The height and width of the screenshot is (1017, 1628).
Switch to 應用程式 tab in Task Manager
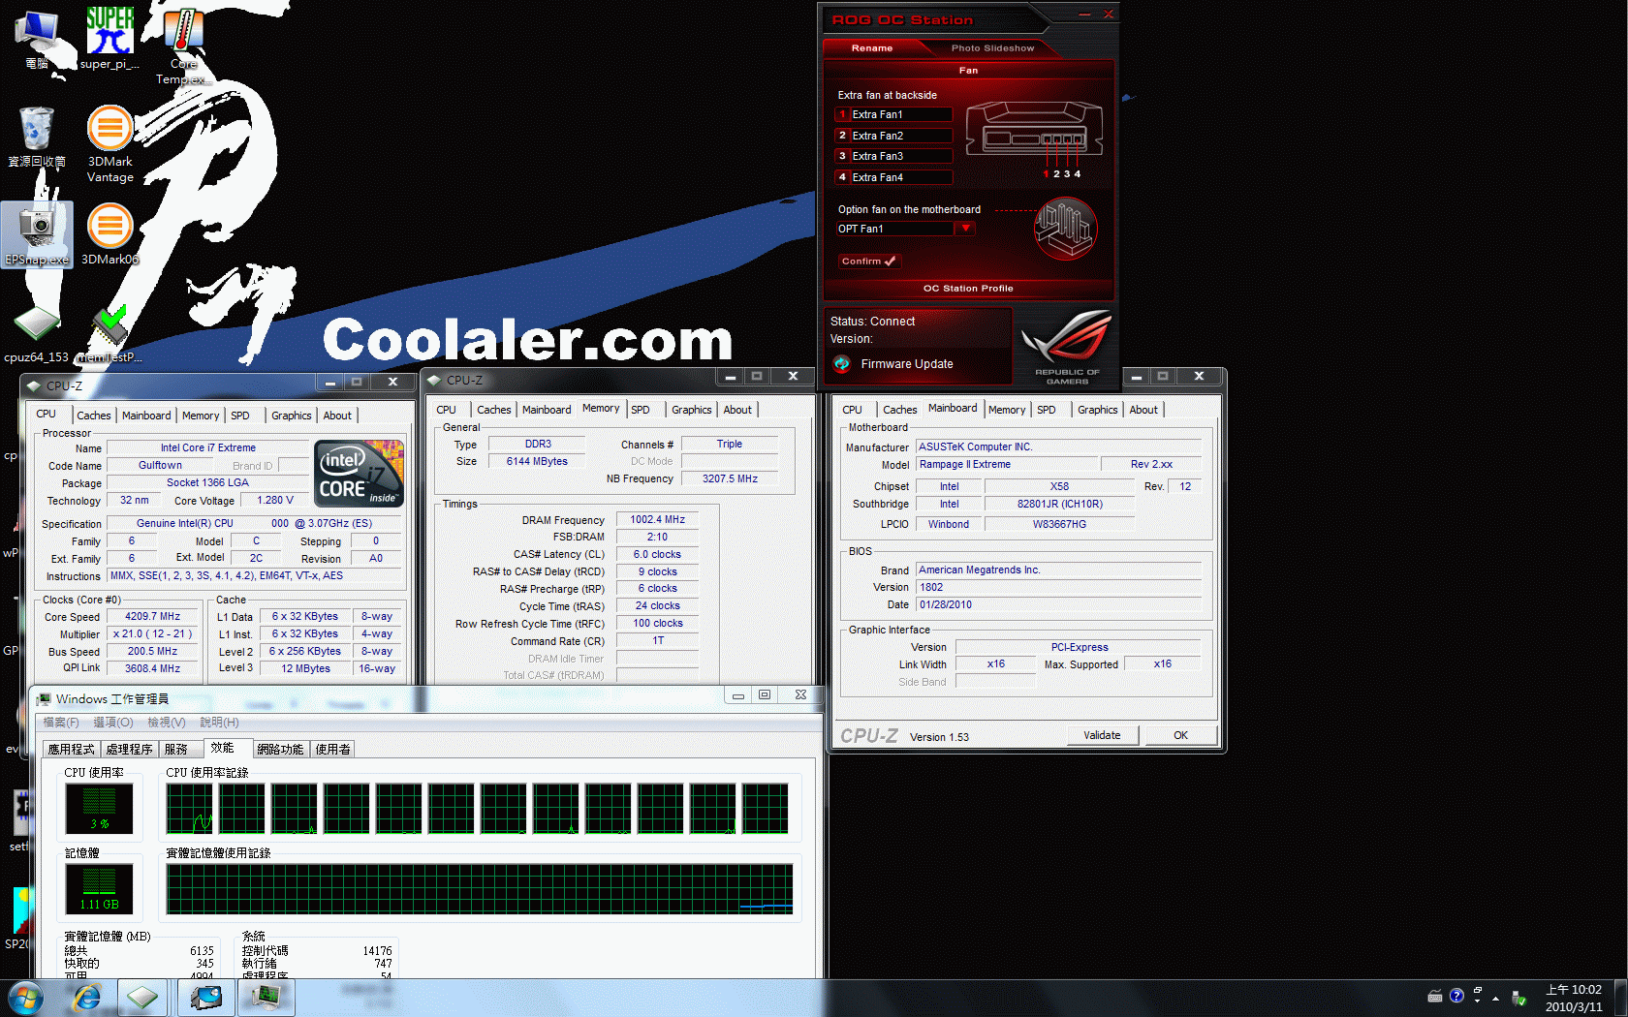point(72,749)
